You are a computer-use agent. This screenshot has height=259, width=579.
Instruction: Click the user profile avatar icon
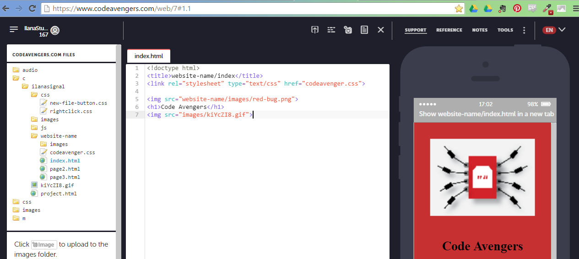click(55, 31)
